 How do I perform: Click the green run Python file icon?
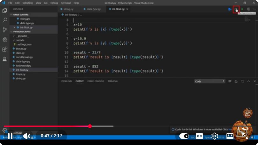(242, 9)
